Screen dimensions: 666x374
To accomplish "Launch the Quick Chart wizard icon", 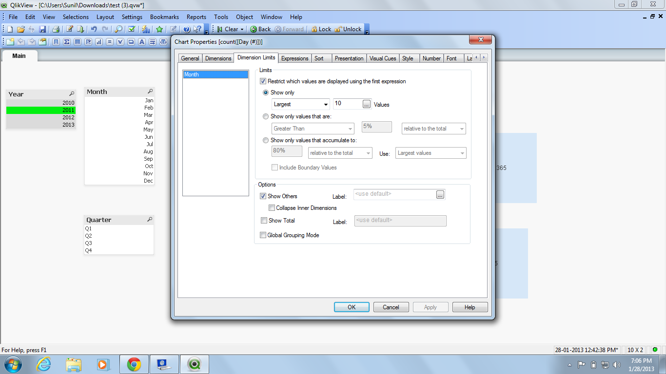I will (146, 29).
